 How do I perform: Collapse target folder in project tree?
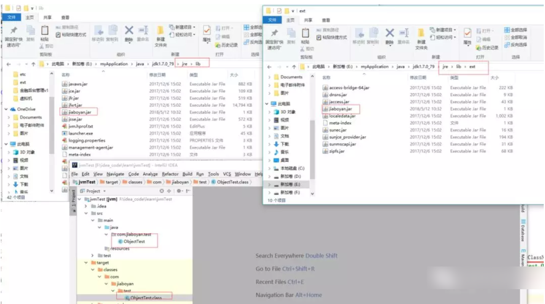(87, 262)
